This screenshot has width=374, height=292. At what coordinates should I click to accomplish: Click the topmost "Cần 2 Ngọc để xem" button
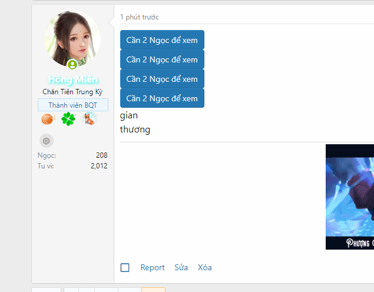(x=162, y=40)
